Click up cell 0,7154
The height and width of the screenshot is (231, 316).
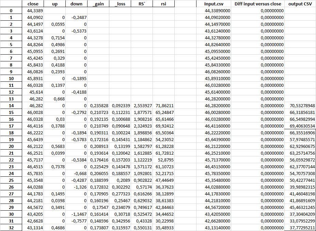click(x=54, y=38)
